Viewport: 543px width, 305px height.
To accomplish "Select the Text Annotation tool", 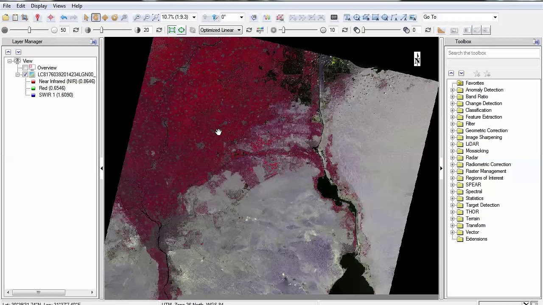I will click(347, 17).
